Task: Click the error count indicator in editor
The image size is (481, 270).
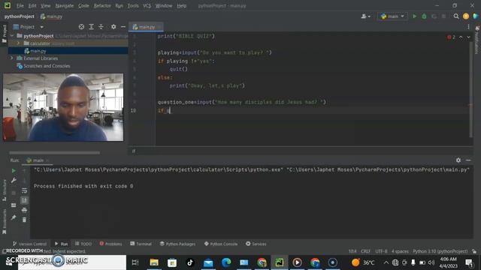Action: (x=451, y=37)
